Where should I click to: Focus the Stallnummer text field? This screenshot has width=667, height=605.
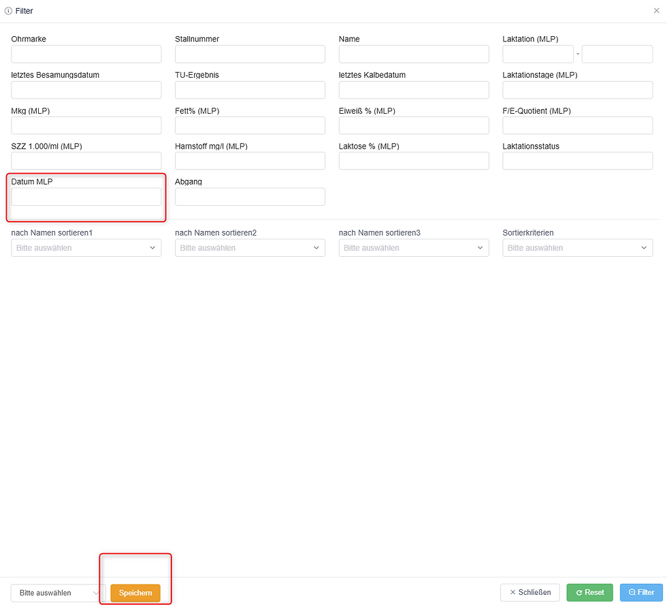pos(250,54)
